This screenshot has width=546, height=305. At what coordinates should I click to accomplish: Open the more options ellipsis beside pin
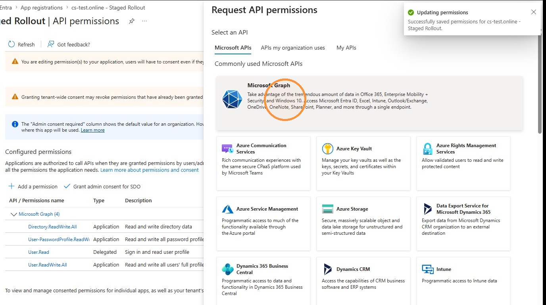tap(144, 21)
